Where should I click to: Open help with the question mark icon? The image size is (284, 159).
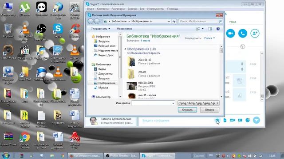coord(218,29)
